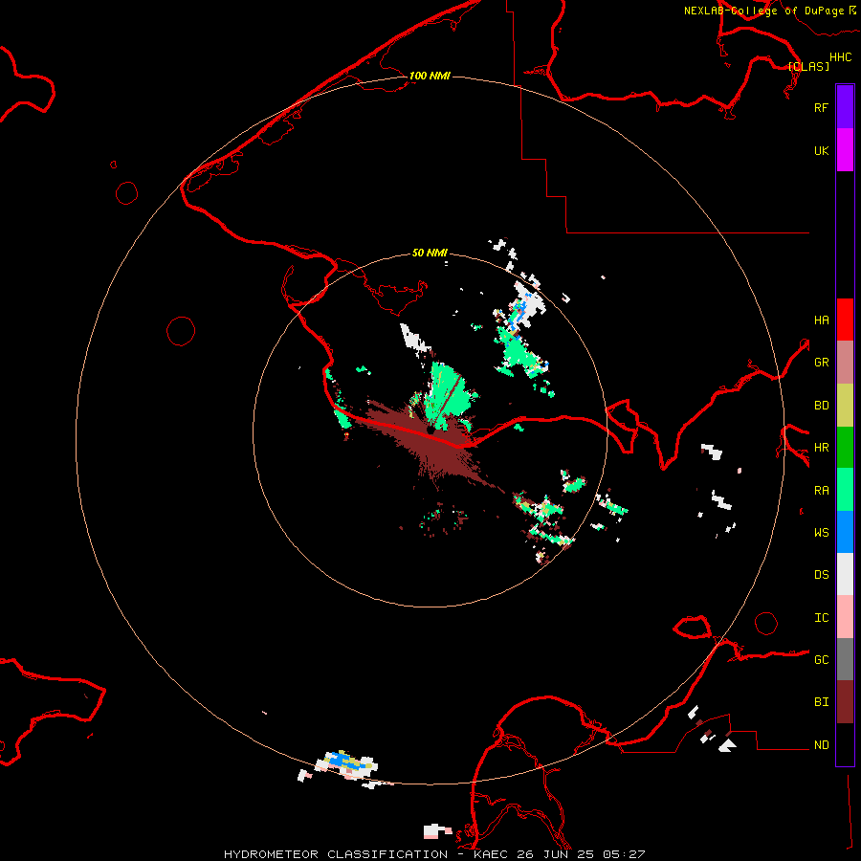Click the [CLAS] label
Screen dimensions: 861x861
[x=808, y=66]
